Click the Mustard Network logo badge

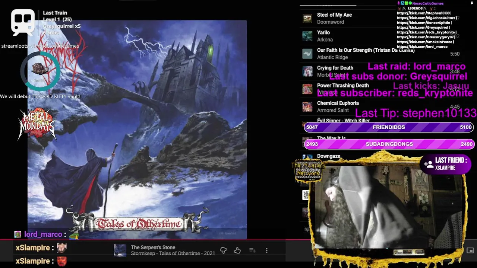(x=308, y=170)
